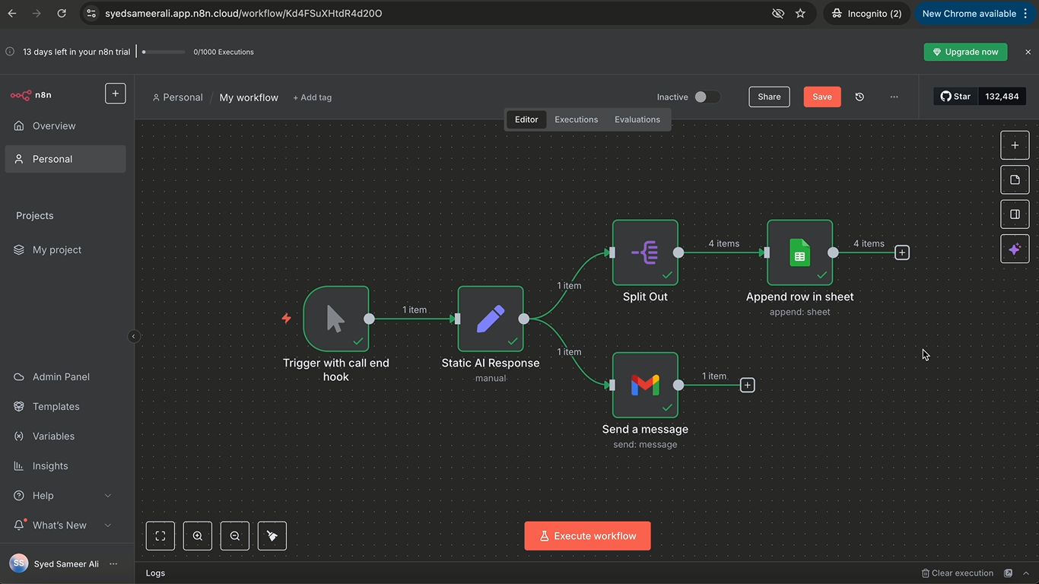Zoom in on the canvas
Viewport: 1039px width, 584px height.
pyautogui.click(x=198, y=536)
